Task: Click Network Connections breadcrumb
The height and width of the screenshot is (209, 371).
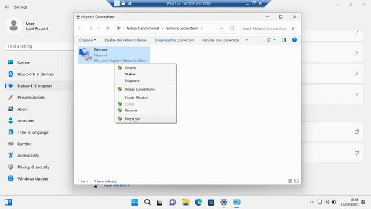Action: [x=181, y=28]
